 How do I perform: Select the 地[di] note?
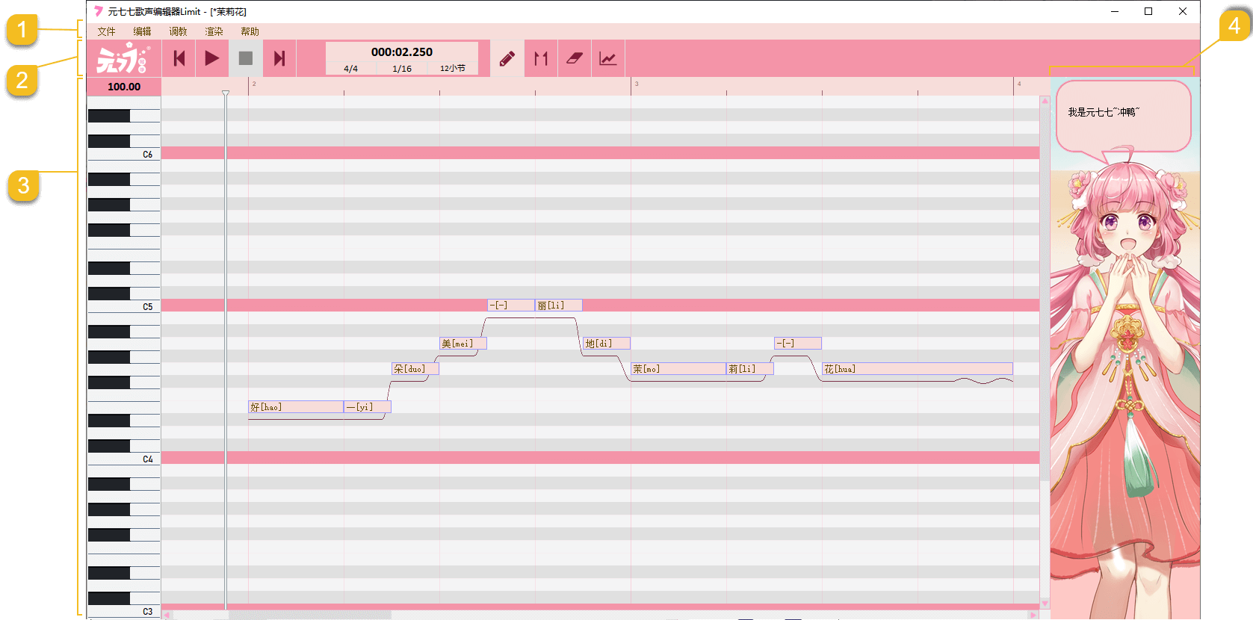click(607, 344)
